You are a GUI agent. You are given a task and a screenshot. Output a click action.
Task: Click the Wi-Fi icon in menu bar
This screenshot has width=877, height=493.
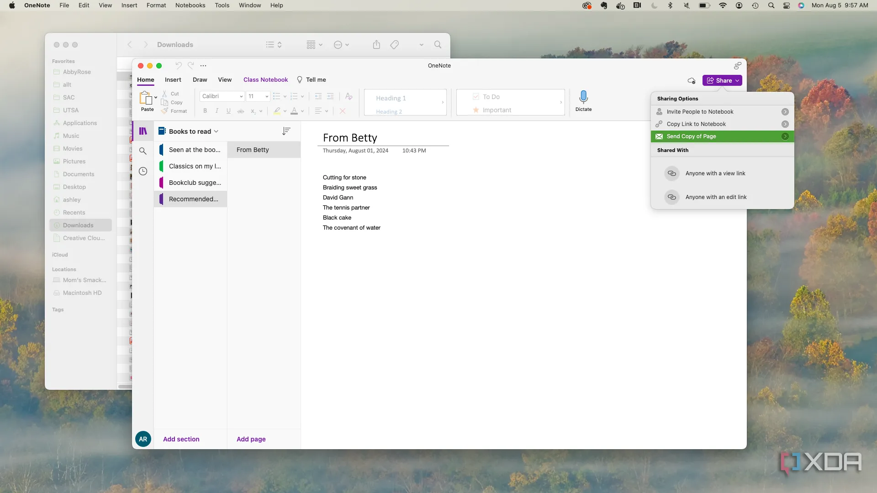pyautogui.click(x=723, y=5)
